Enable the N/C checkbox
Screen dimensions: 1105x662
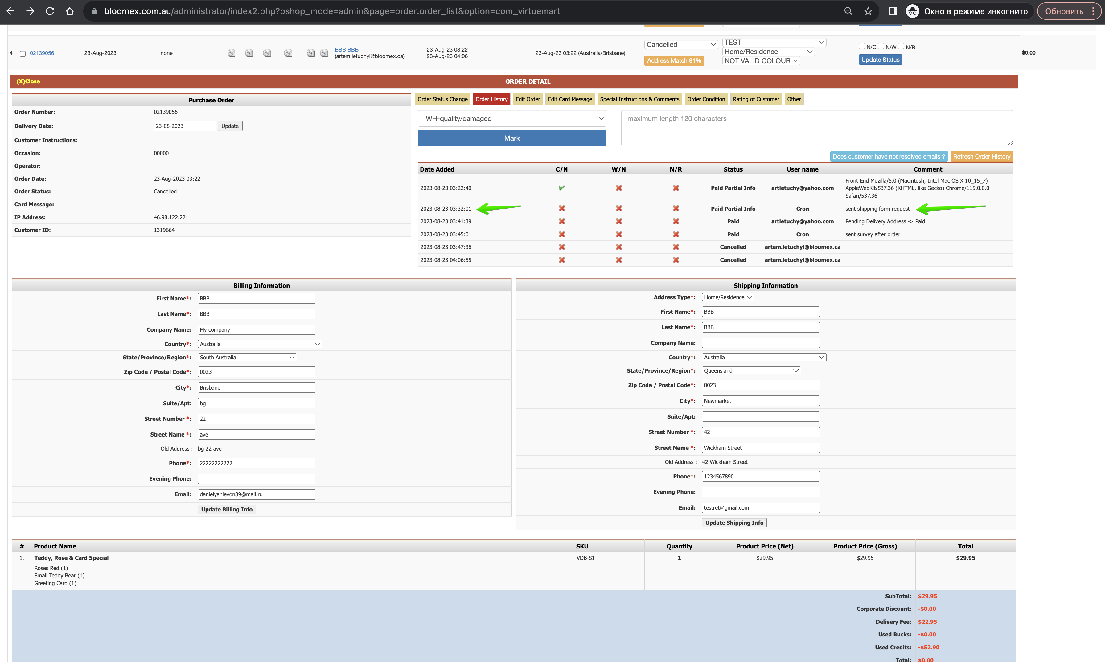[862, 46]
